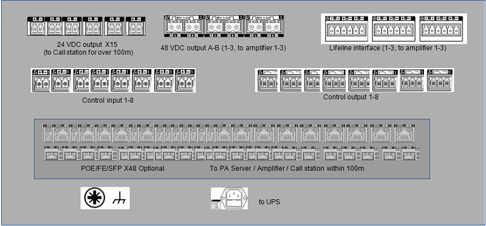Click the "POE/FE/SFP X48 Optional" label
The height and width of the screenshot is (226, 486).
click(123, 169)
